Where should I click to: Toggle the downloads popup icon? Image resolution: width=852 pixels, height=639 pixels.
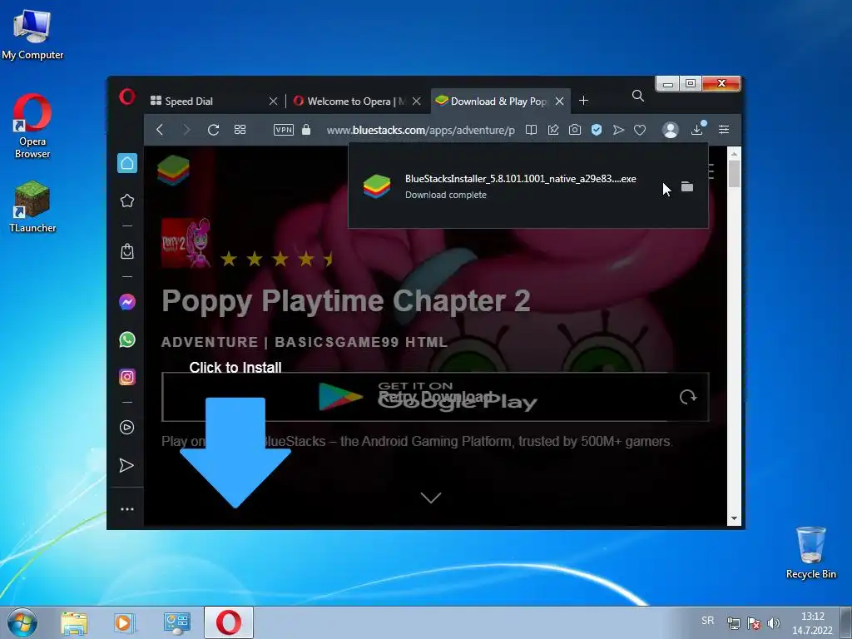pyautogui.click(x=697, y=129)
